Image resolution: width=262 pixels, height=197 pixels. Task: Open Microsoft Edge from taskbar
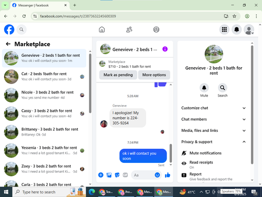coord(92,192)
